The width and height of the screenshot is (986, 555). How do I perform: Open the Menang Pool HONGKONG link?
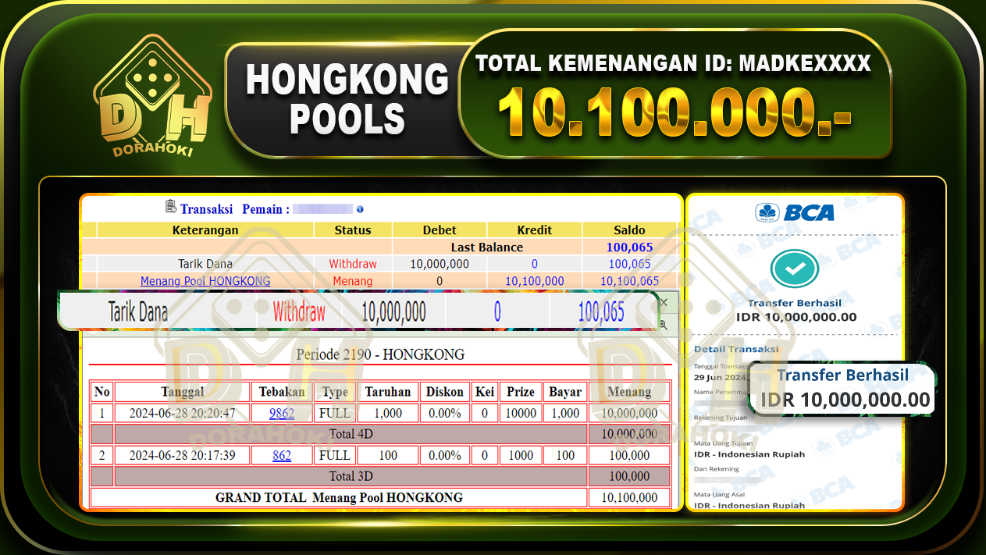pyautogui.click(x=205, y=280)
